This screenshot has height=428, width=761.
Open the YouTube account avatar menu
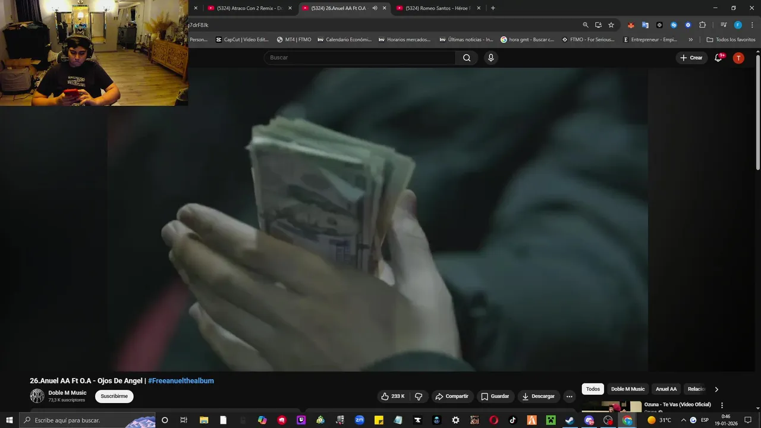(738, 58)
